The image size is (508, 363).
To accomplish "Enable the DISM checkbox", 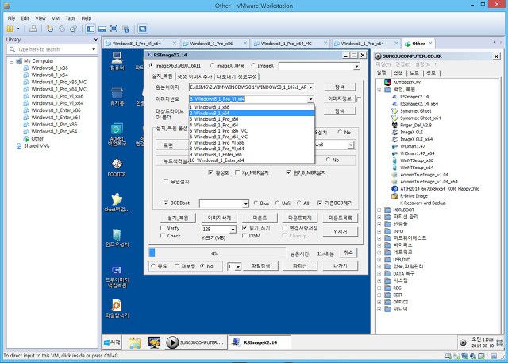I will (x=244, y=236).
